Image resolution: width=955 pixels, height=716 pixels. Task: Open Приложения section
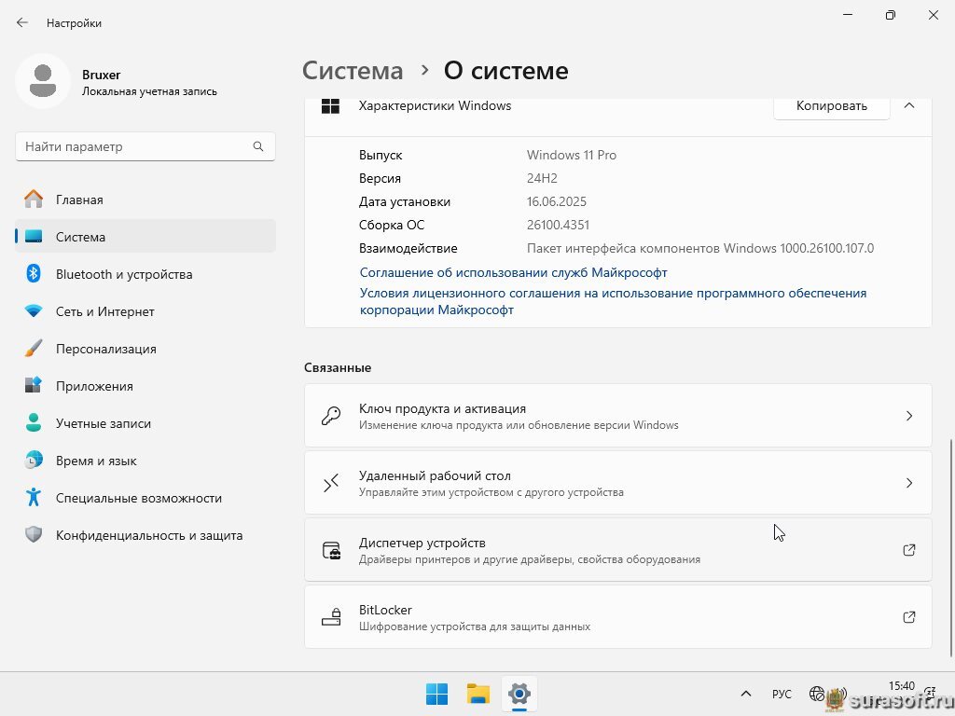pyautogui.click(x=145, y=385)
